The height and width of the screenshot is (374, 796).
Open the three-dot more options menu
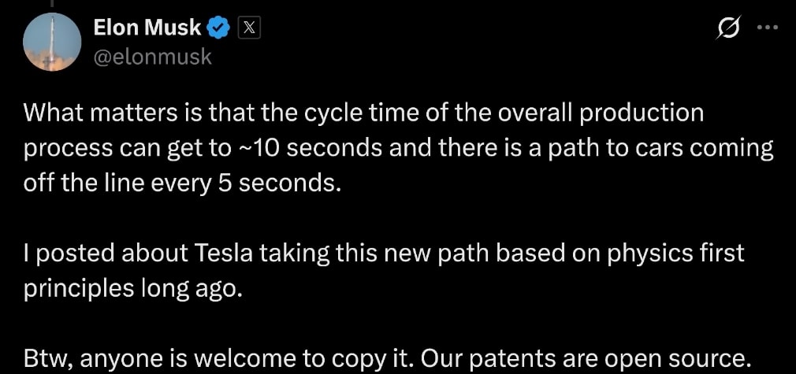tap(766, 28)
